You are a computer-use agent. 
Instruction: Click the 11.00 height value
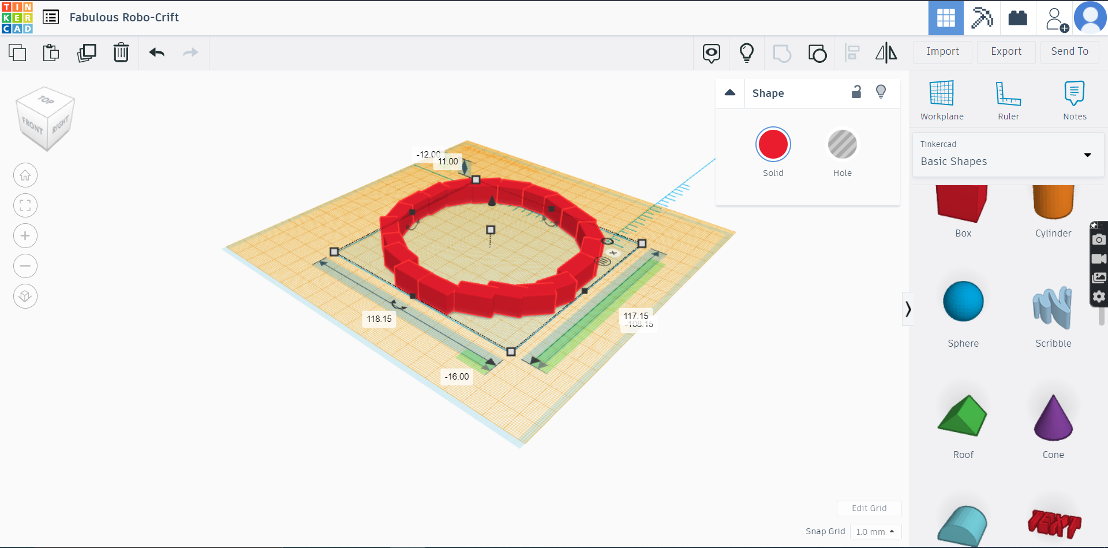coord(448,162)
